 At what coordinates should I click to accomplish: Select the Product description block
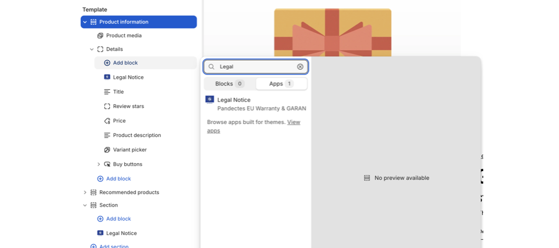click(x=137, y=136)
